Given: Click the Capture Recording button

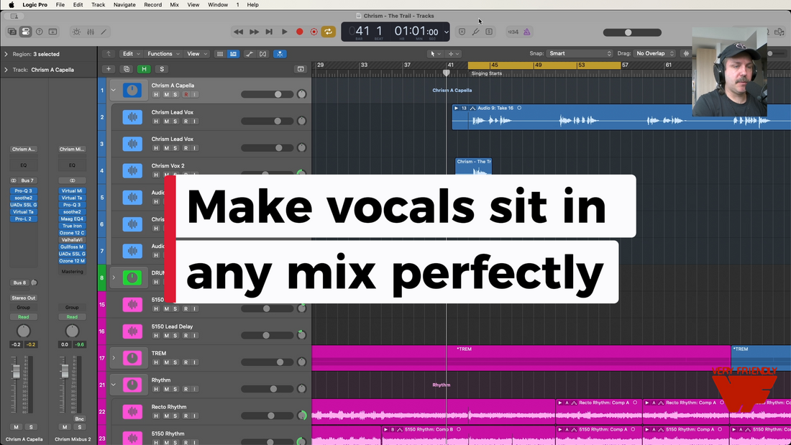Looking at the screenshot, I should [314, 32].
